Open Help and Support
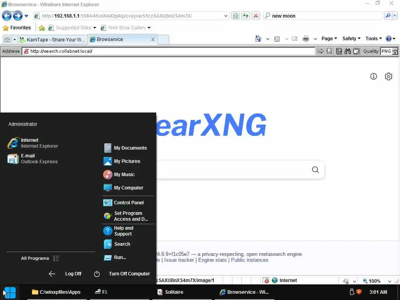The image size is (400, 300). 119,231
